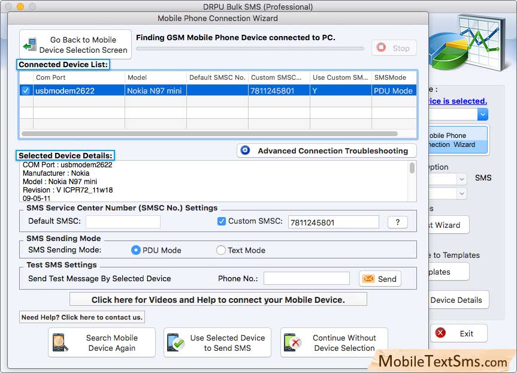Click the phone with red X icon
This screenshot has width=517, height=373.
292,342
